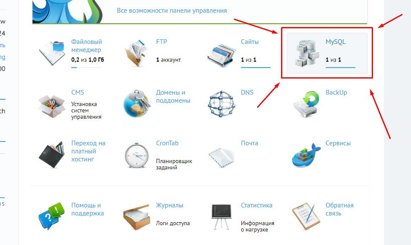Open the Журналы box of papers icon
The image size is (411, 245).
coord(137,217)
